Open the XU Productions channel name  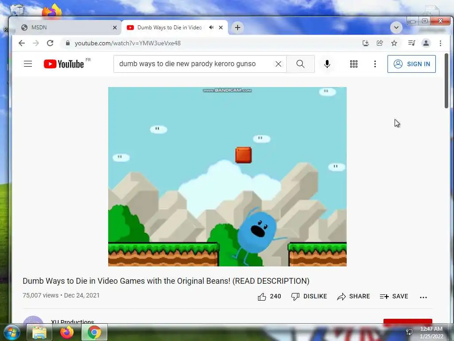click(x=72, y=321)
